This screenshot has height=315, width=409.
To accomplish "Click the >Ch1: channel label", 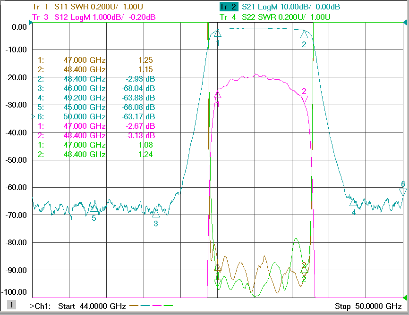I will [x=40, y=306].
